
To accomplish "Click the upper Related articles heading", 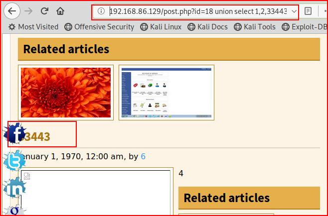I will 66,49.
